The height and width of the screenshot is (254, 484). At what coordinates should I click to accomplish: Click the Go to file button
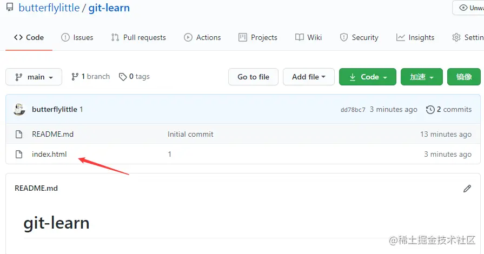coord(254,77)
